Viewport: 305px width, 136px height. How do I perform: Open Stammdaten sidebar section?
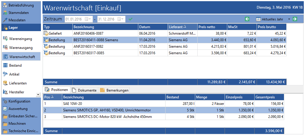click(21, 13)
